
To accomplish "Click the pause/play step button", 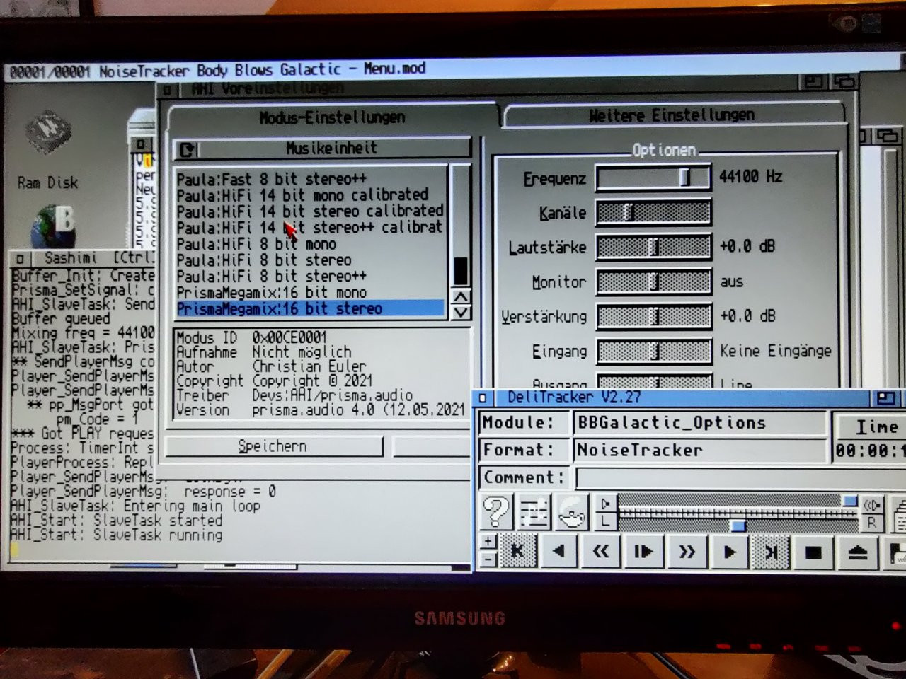I will pyautogui.click(x=643, y=552).
